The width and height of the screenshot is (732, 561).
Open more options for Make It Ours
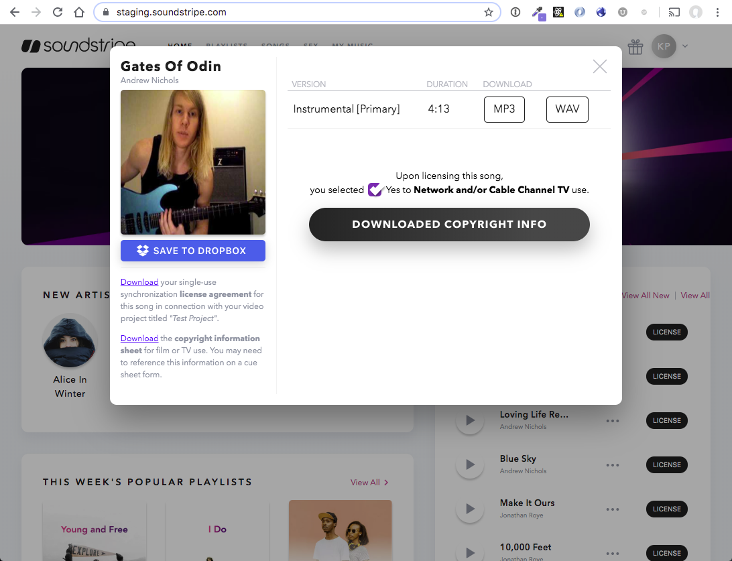click(x=613, y=509)
